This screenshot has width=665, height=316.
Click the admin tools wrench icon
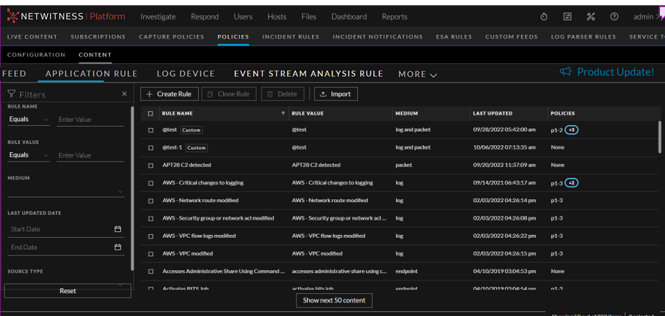click(591, 16)
